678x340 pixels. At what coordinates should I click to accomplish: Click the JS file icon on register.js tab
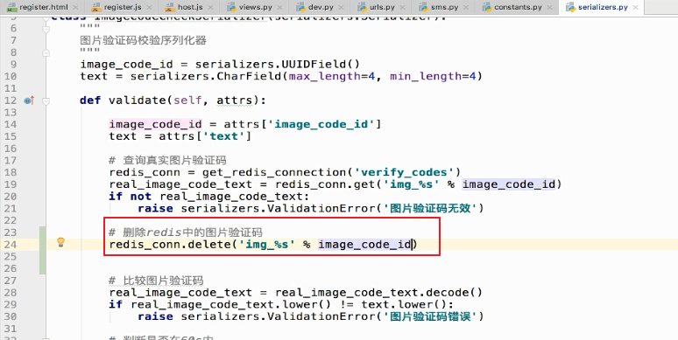pyautogui.click(x=97, y=7)
